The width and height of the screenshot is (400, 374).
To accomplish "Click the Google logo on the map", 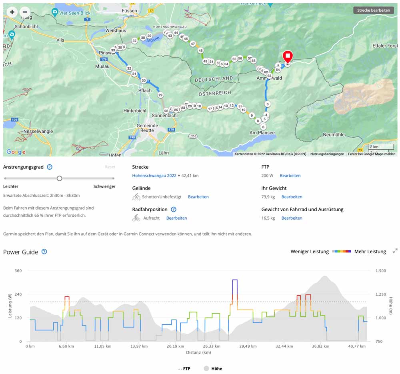I will [16, 152].
